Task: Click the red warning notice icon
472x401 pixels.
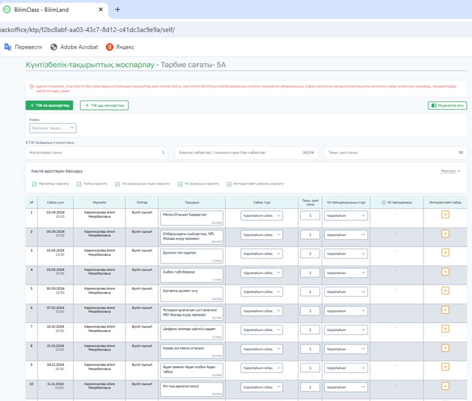Action: click(32, 87)
